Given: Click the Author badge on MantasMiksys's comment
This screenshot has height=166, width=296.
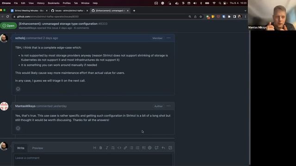Looking at the screenshot, I should click(158, 106).
